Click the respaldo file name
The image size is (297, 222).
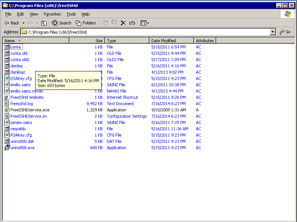(x=18, y=129)
